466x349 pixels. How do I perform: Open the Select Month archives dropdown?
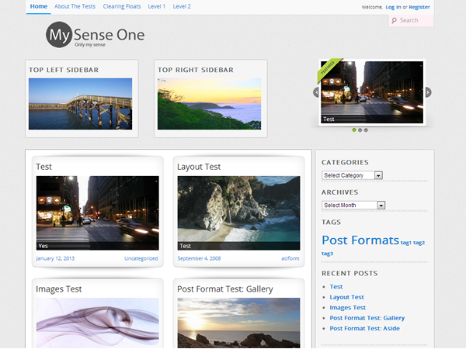click(x=353, y=205)
